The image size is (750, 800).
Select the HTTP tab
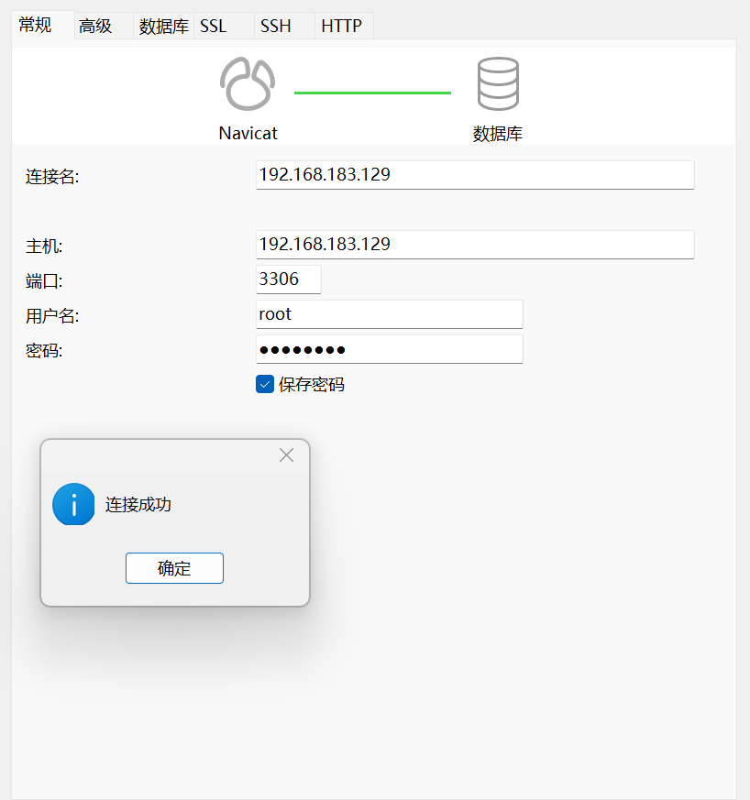tap(344, 26)
